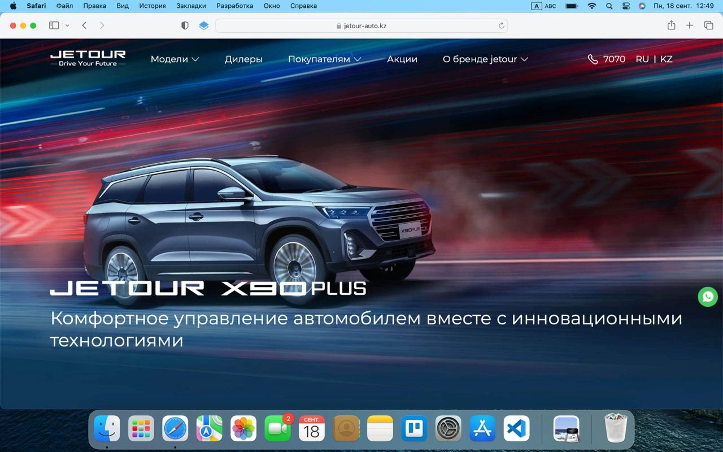Open the ABC input source menu
723x452 pixels.
(x=544, y=6)
